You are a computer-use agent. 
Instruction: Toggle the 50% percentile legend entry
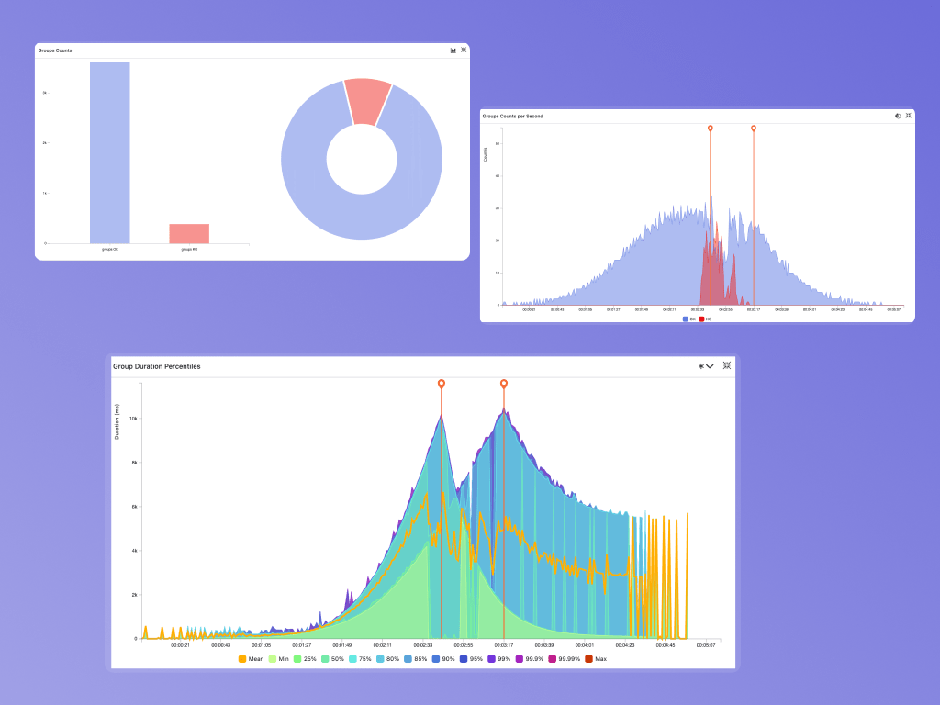(332, 659)
